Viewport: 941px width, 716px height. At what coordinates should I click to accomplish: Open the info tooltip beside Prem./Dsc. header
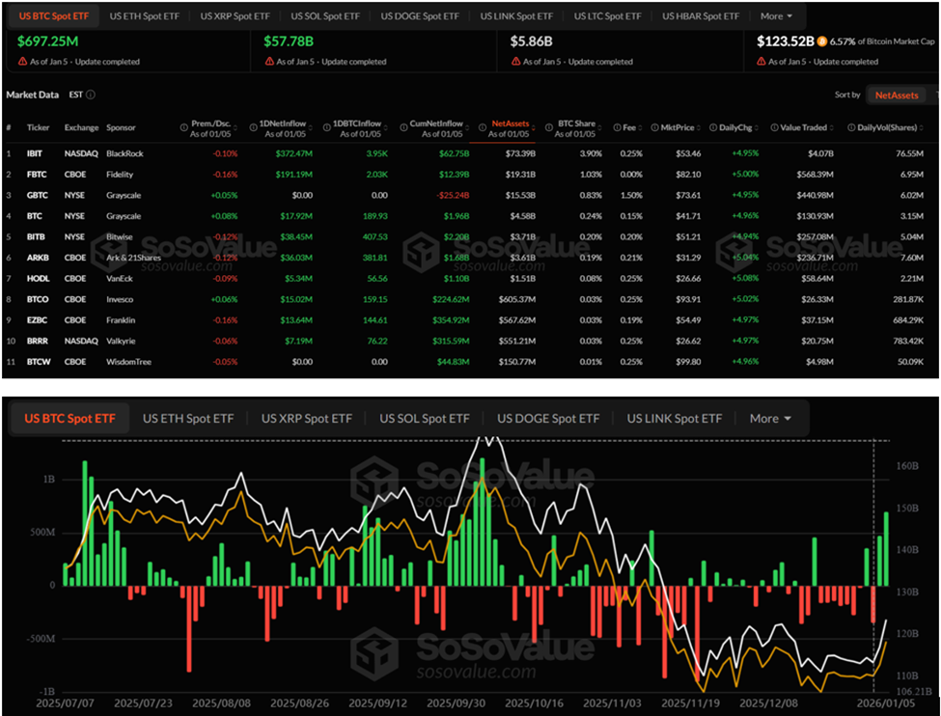pos(182,126)
